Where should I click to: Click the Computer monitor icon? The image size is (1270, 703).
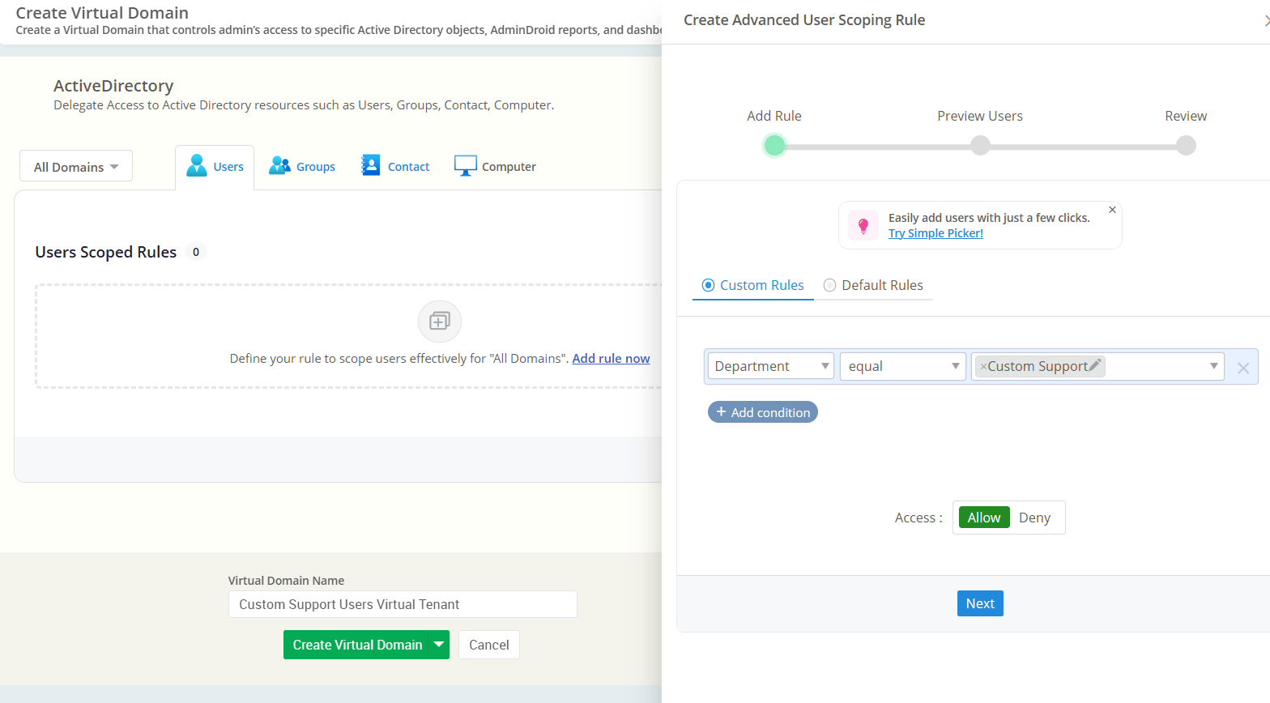pos(466,165)
